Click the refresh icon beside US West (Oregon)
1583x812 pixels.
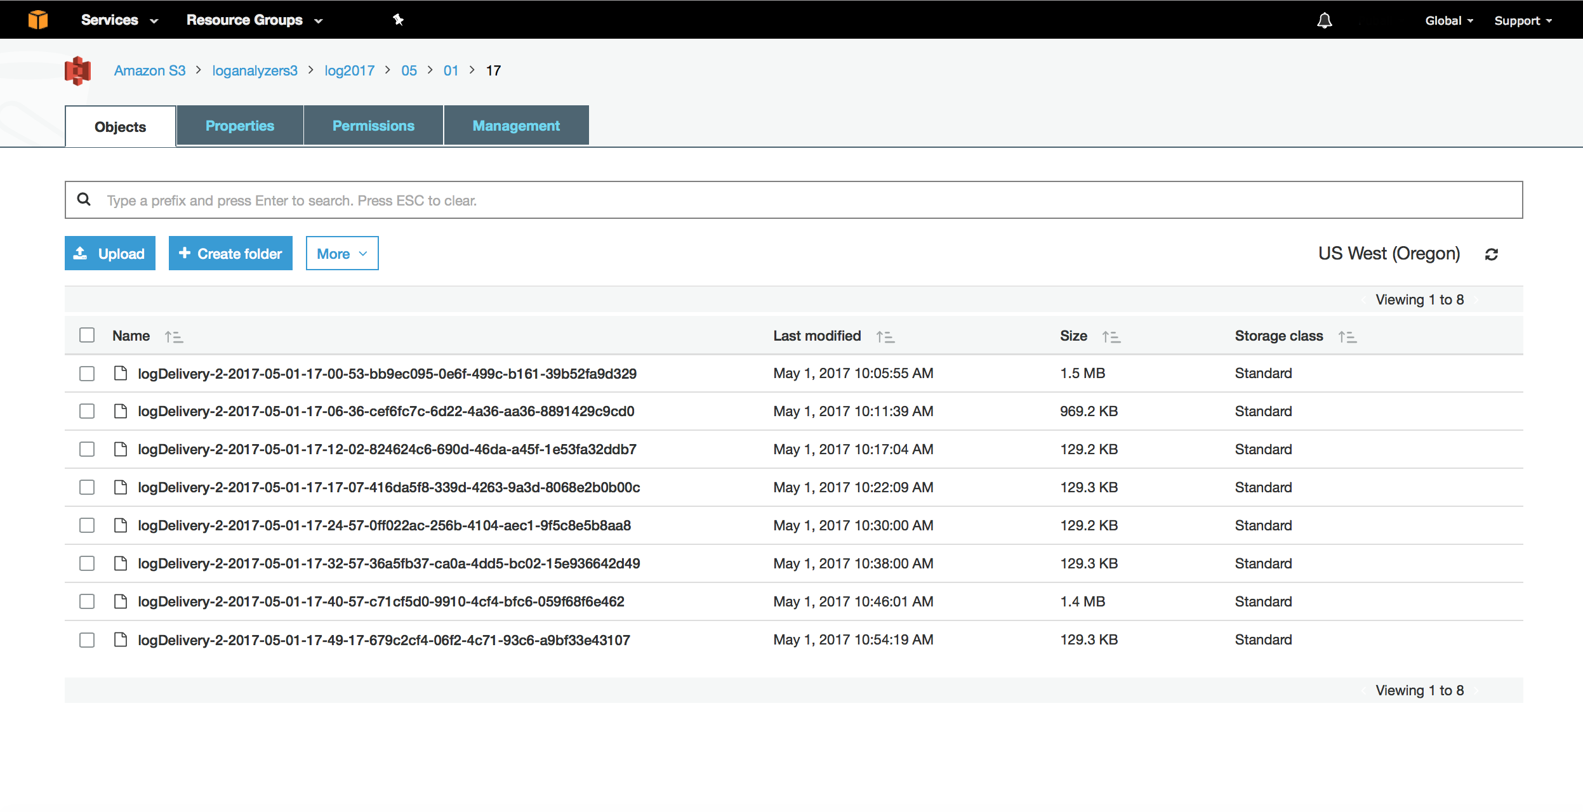(x=1491, y=254)
